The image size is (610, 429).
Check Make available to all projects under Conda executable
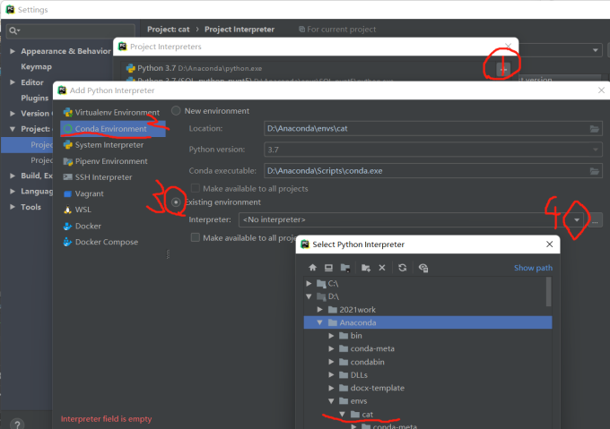point(196,189)
